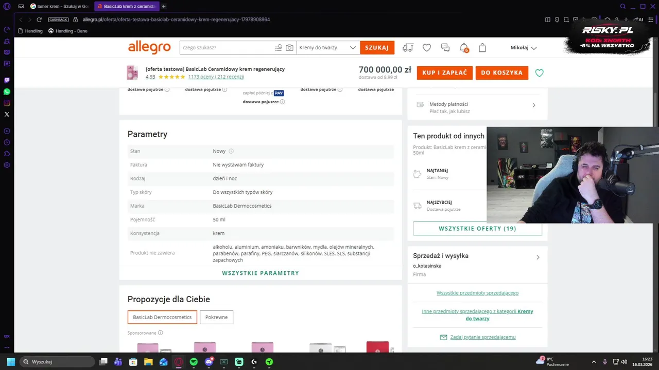659x370 pixels.
Task: Click SZUKAJ search button
Action: [x=377, y=48]
